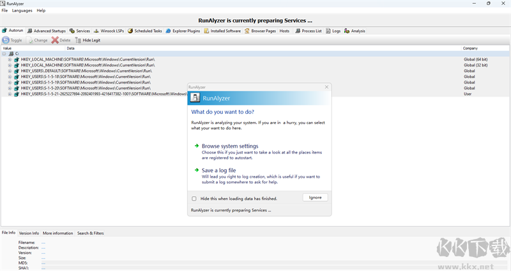Expand the HKEY_USERS\.DEFAULT Run key
511x271 pixels.
click(10, 71)
